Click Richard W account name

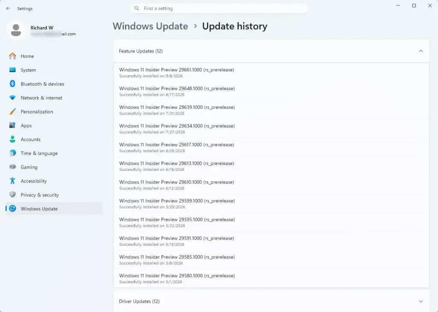41,28
